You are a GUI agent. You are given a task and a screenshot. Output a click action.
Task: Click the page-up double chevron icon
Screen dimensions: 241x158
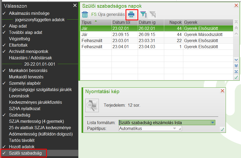coord(236,28)
